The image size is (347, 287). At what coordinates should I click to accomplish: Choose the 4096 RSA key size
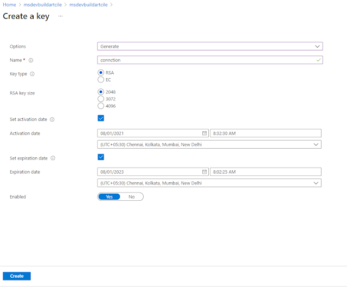[x=101, y=106]
